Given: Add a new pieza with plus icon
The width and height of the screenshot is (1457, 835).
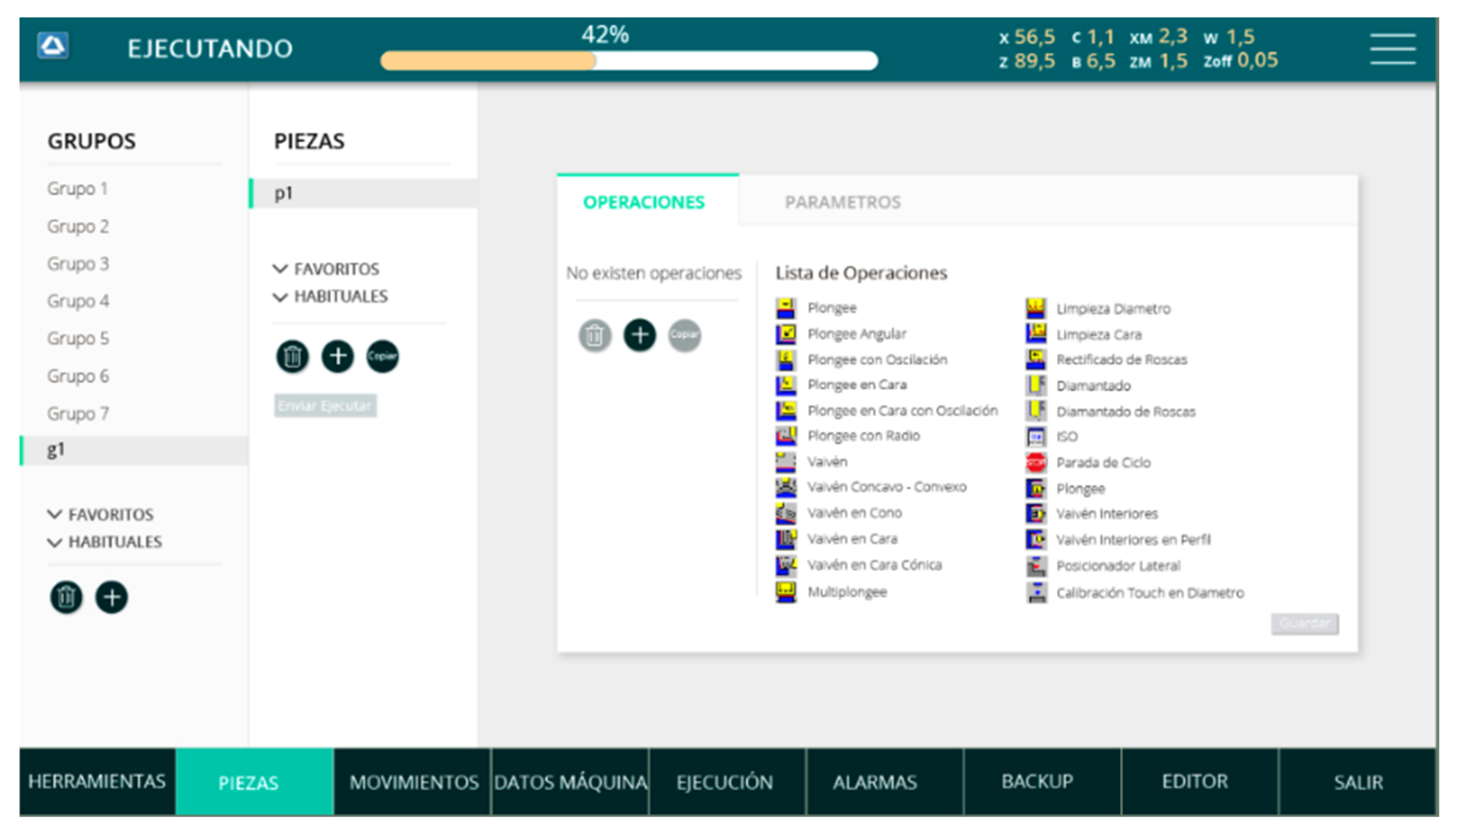Looking at the screenshot, I should pyautogui.click(x=337, y=356).
